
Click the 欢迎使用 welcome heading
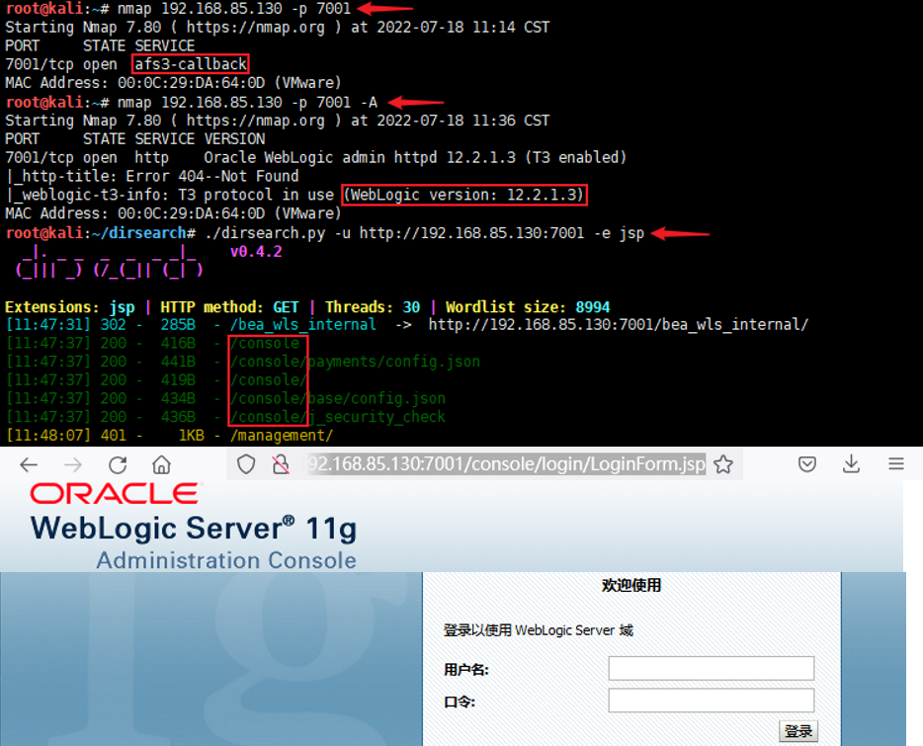[631, 585]
